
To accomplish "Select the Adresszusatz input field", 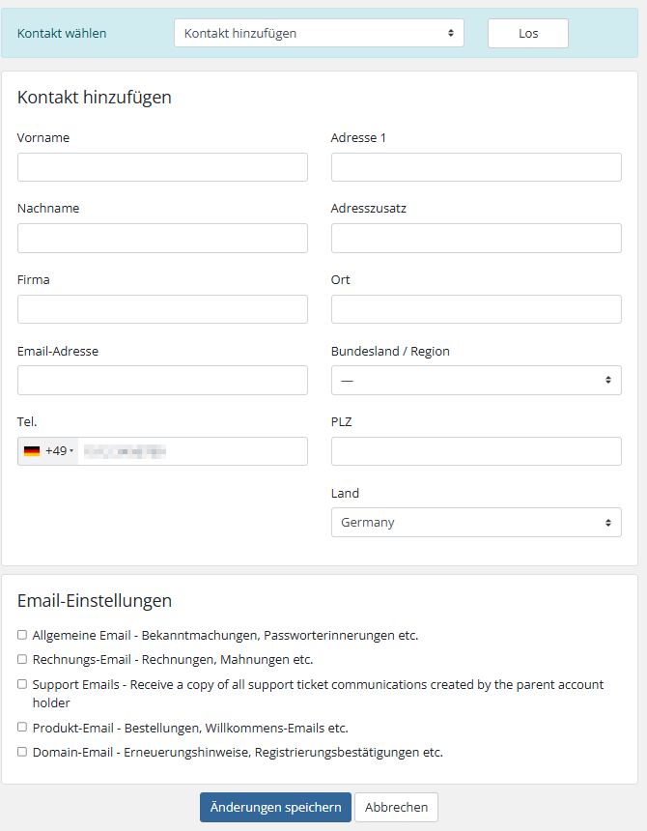I will [x=476, y=239].
